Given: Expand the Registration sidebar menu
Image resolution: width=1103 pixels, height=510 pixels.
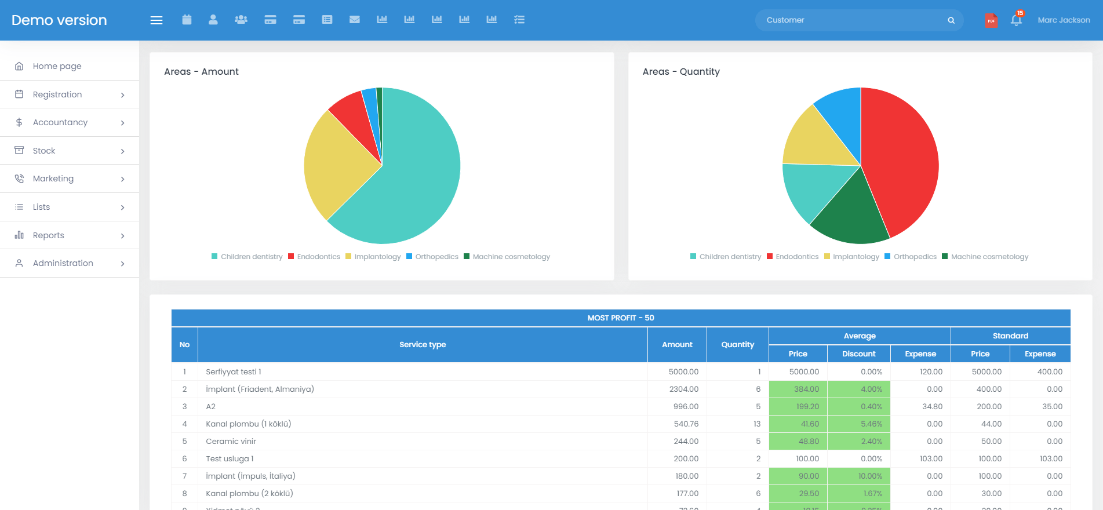Looking at the screenshot, I should tap(70, 94).
